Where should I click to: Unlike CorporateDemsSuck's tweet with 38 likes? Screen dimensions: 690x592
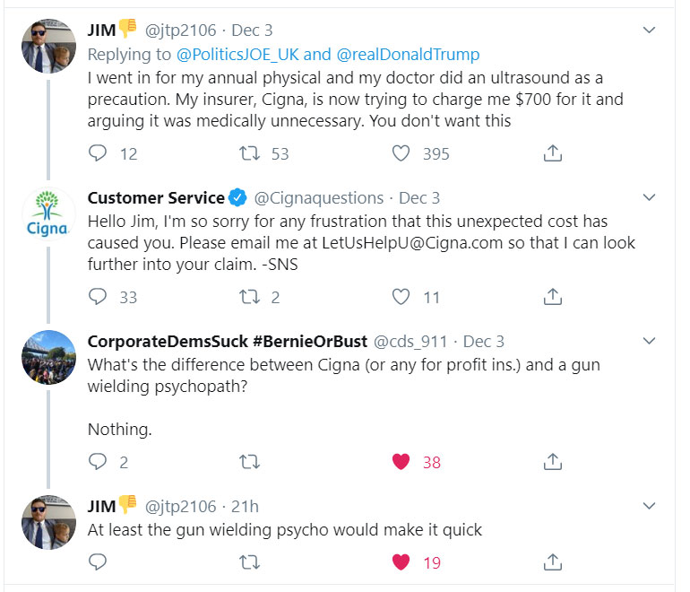click(401, 462)
